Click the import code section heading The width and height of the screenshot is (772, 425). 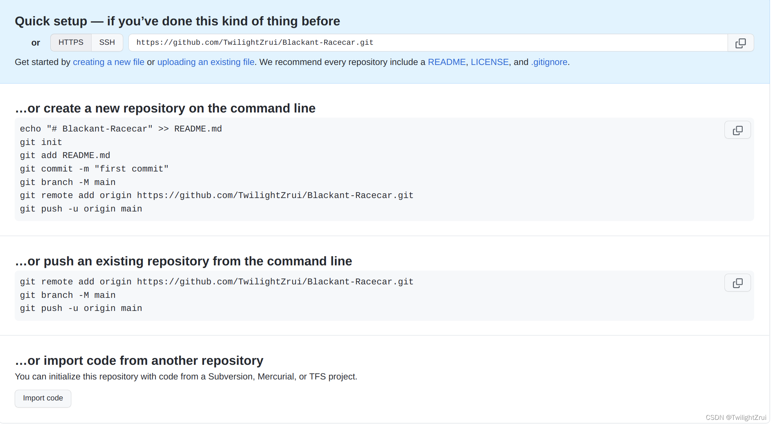pyautogui.click(x=139, y=361)
